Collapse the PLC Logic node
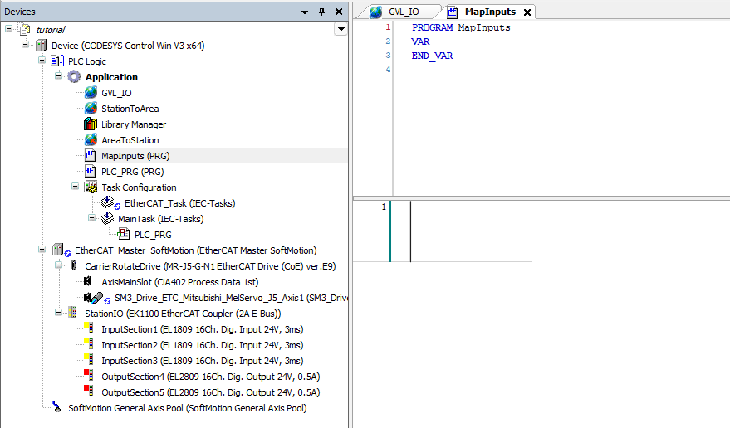 42,61
